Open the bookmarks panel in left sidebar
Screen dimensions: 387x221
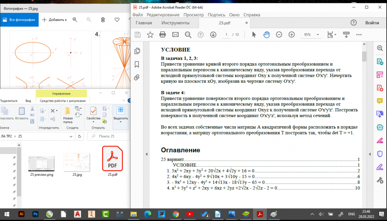point(137,64)
